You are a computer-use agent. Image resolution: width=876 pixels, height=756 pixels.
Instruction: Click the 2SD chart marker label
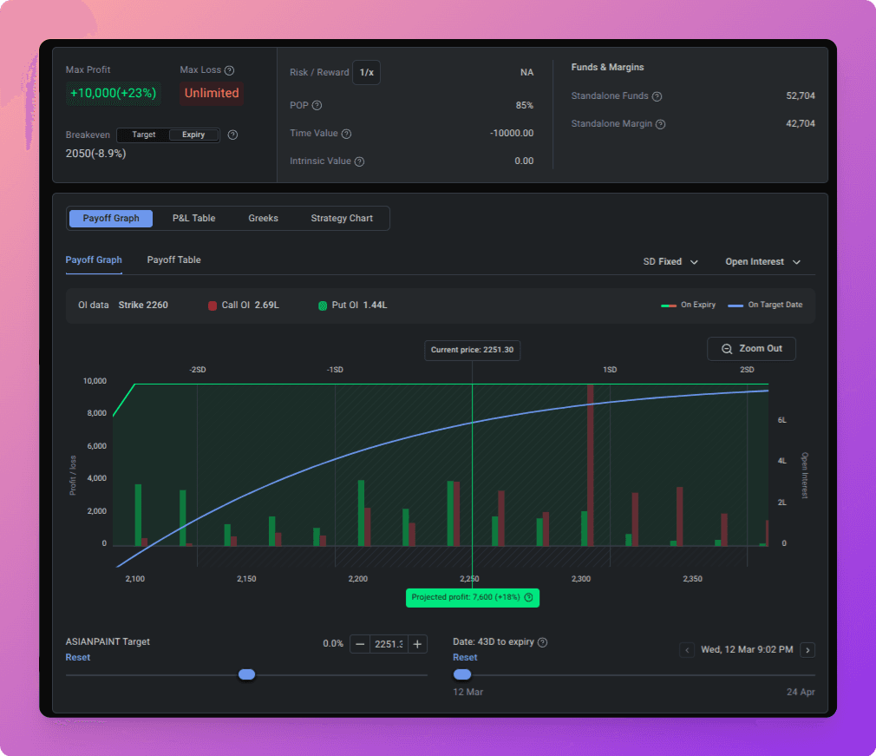coord(747,370)
